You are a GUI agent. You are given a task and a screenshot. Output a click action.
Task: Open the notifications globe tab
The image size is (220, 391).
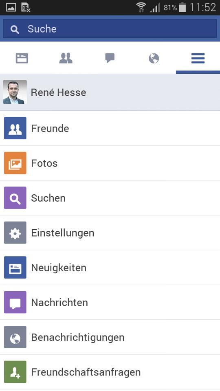point(154,59)
